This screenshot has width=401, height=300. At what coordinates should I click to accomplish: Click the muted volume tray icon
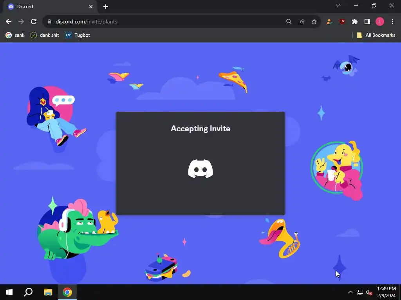pos(369,292)
